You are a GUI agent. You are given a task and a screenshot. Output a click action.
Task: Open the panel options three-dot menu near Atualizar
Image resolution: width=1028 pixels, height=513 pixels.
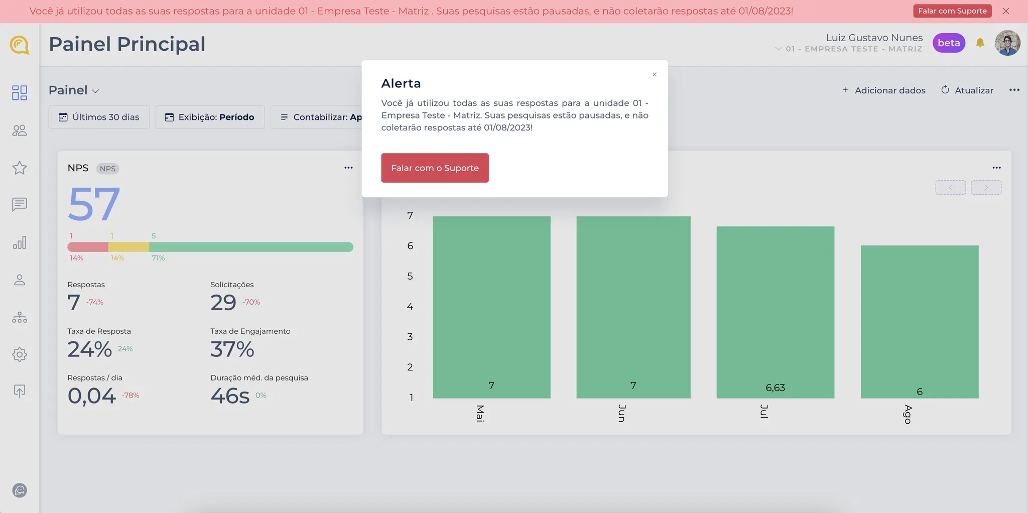(x=1014, y=90)
